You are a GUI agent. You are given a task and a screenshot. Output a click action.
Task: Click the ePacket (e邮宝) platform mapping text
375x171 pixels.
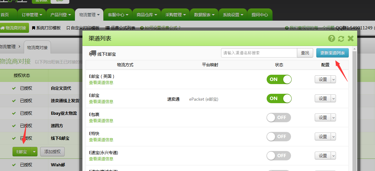204,99
